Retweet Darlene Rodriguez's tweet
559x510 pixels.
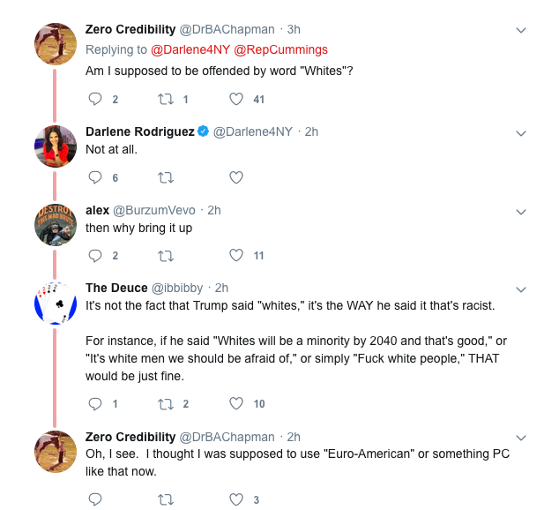[165, 177]
